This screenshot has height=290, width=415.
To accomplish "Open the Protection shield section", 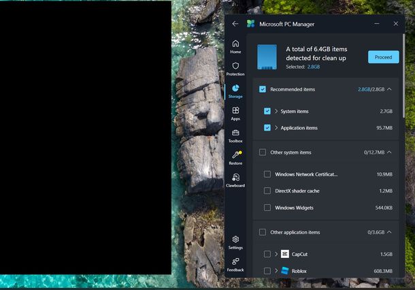I will (x=235, y=69).
